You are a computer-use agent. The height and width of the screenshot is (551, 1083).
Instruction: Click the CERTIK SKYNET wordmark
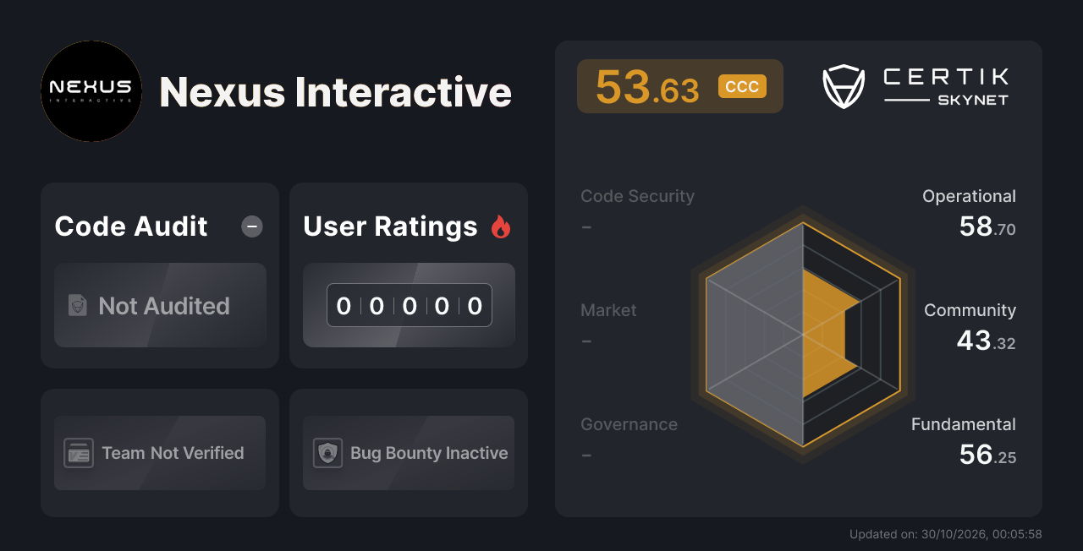(946, 87)
